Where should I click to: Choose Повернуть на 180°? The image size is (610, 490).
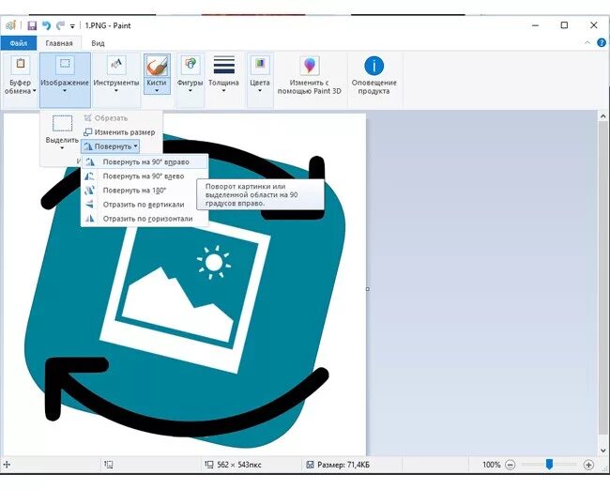pyautogui.click(x=145, y=191)
